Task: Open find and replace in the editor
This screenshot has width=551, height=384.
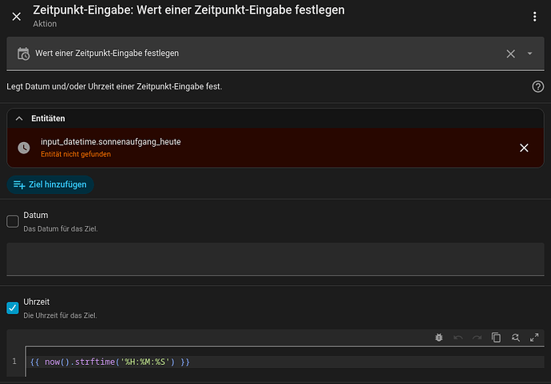Action: [x=516, y=338]
